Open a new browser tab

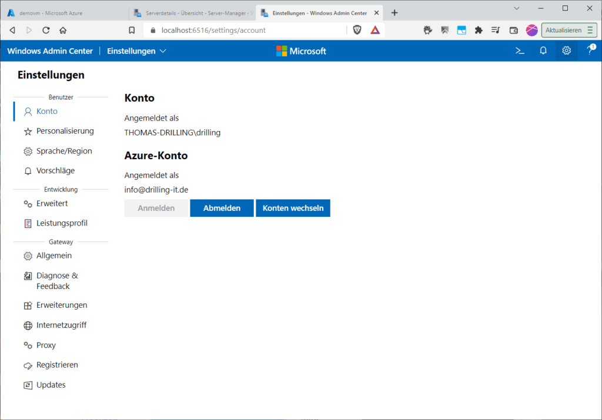[394, 13]
